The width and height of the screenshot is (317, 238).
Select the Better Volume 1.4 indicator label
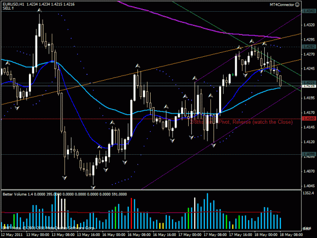coord(18,194)
